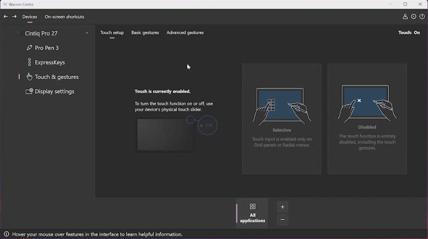Screen dimensions: 428x239
Task: Open the user account icon
Action: coord(405,17)
